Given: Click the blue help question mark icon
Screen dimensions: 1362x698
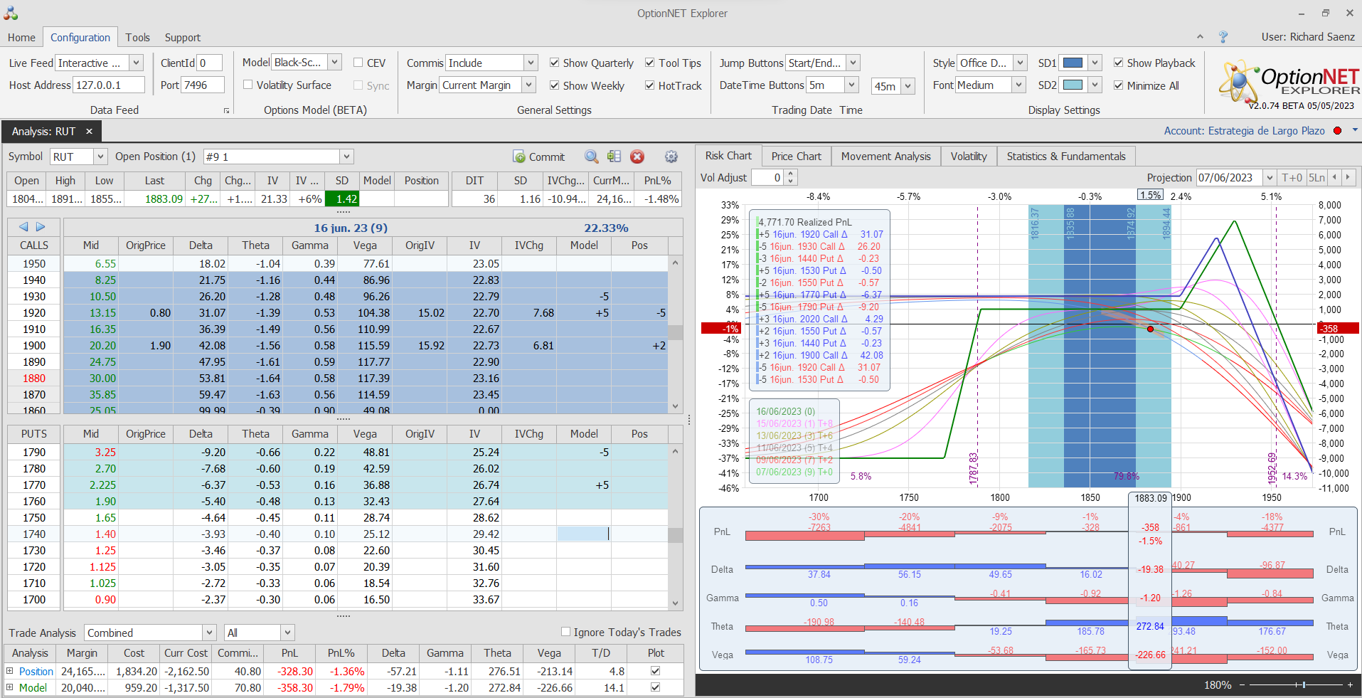Looking at the screenshot, I should (x=1223, y=37).
